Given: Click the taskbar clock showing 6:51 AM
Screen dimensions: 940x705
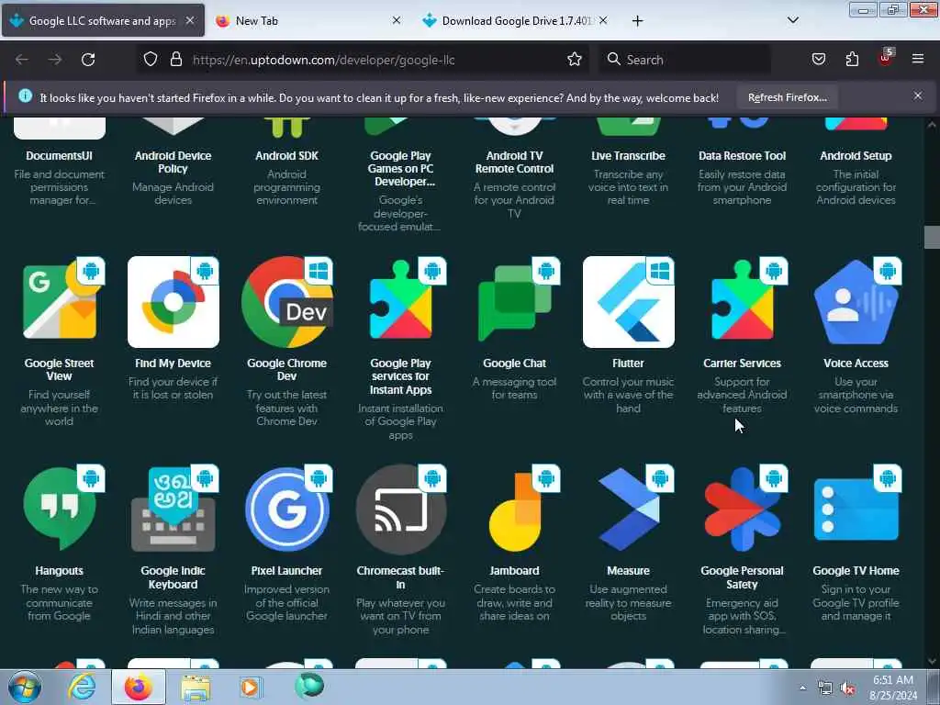Looking at the screenshot, I should tap(893, 688).
